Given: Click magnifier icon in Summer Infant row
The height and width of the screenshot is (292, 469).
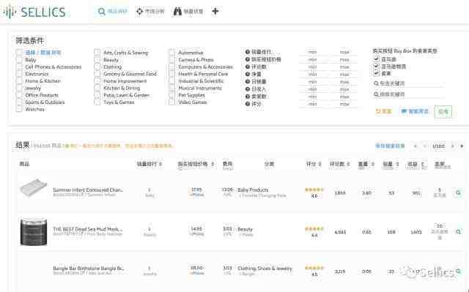Looking at the screenshot, I should click(458, 193).
